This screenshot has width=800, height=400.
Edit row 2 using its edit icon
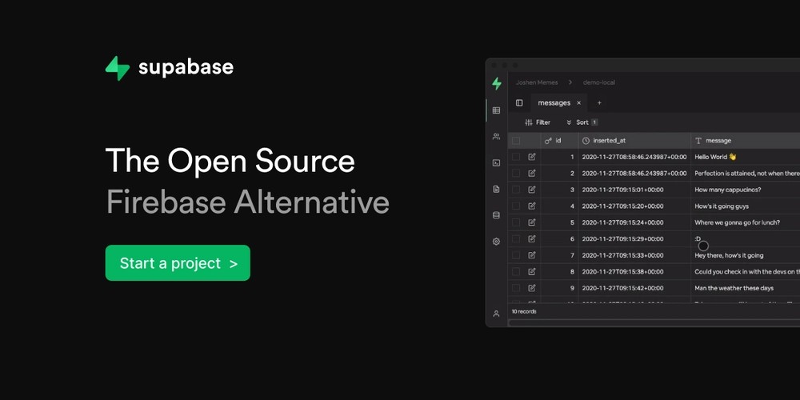coord(532,173)
